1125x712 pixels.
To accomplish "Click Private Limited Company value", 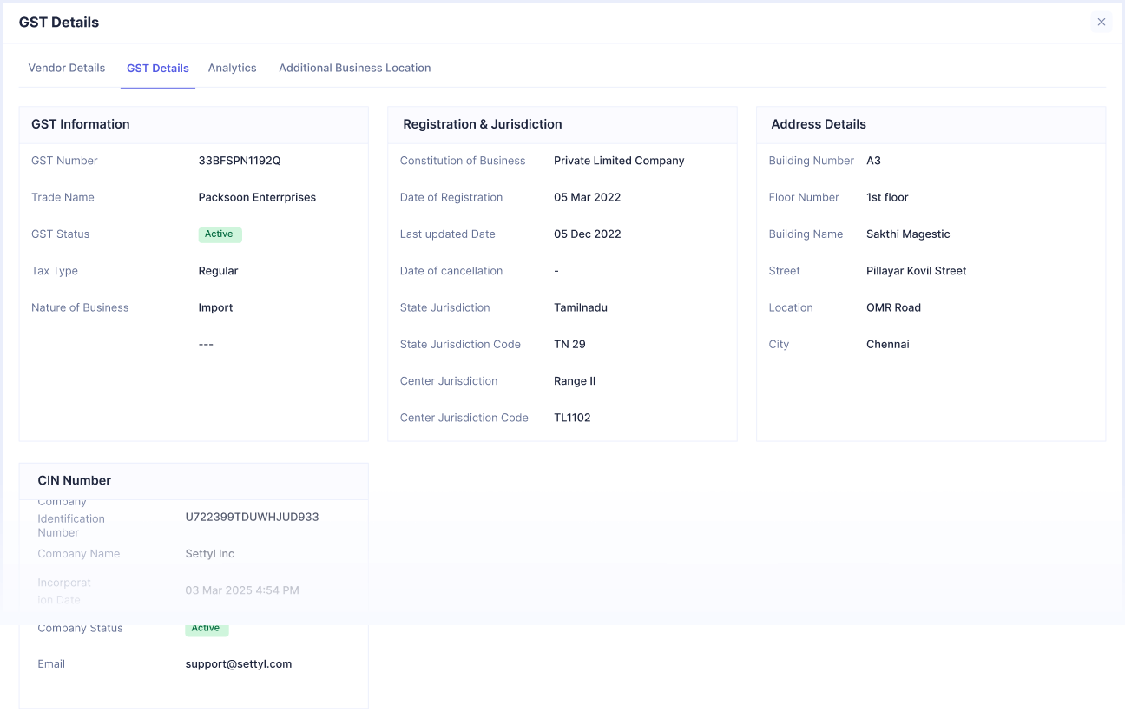I will [619, 161].
